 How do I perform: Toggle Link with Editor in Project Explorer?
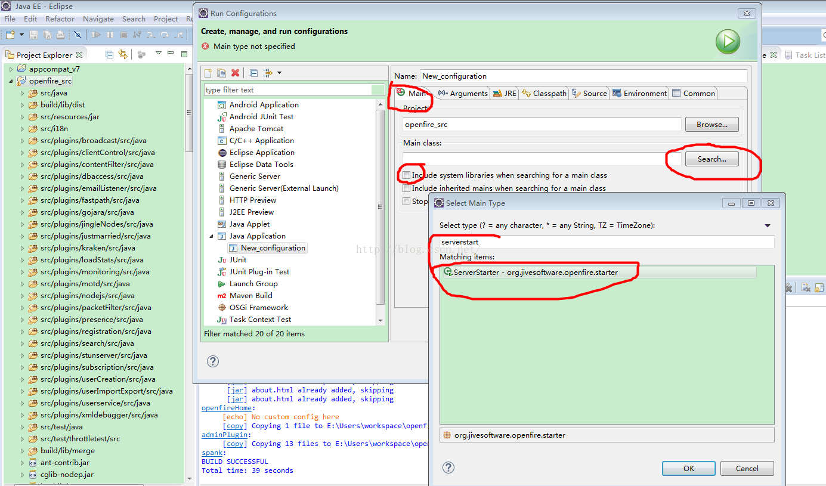(123, 54)
